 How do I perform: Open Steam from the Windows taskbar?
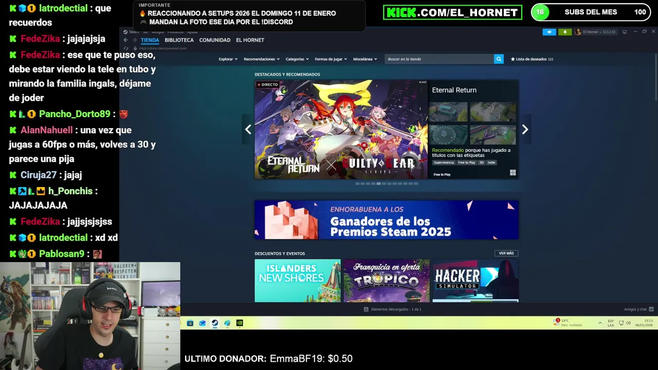click(215, 323)
